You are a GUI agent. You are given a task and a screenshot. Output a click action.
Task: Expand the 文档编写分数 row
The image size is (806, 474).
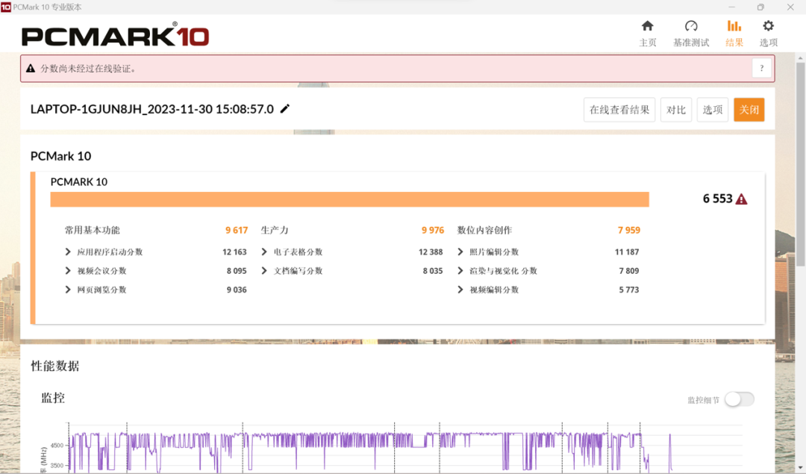click(x=264, y=271)
